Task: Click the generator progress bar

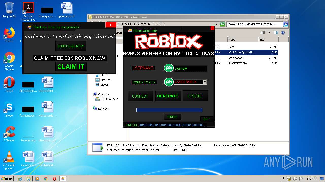Action: pos(170,110)
